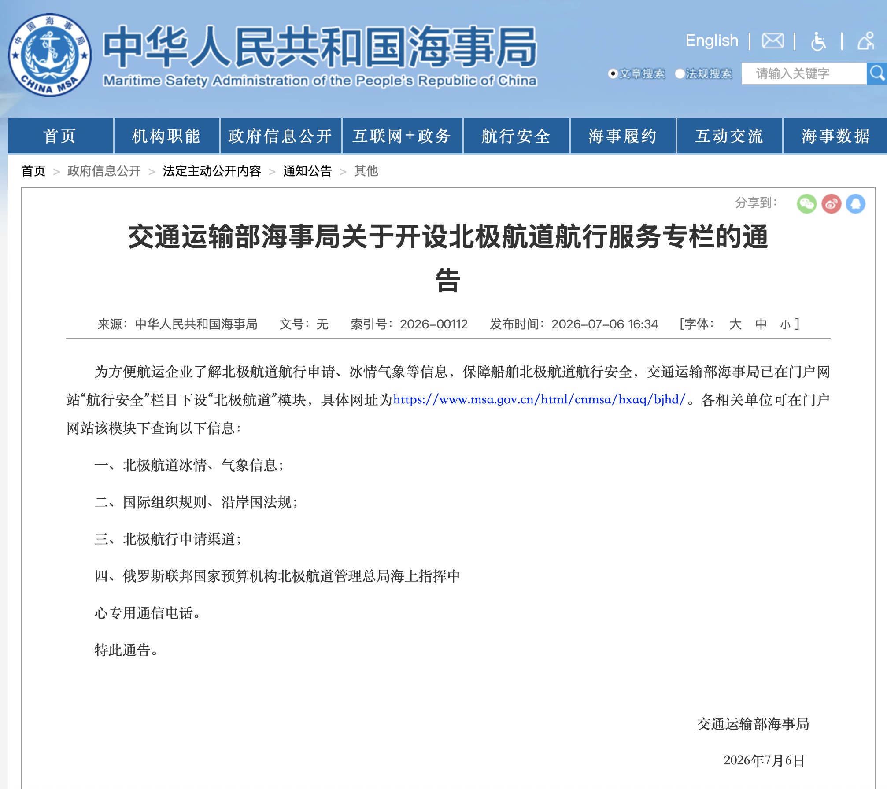Open the 海事履约 navigation tab

point(623,136)
